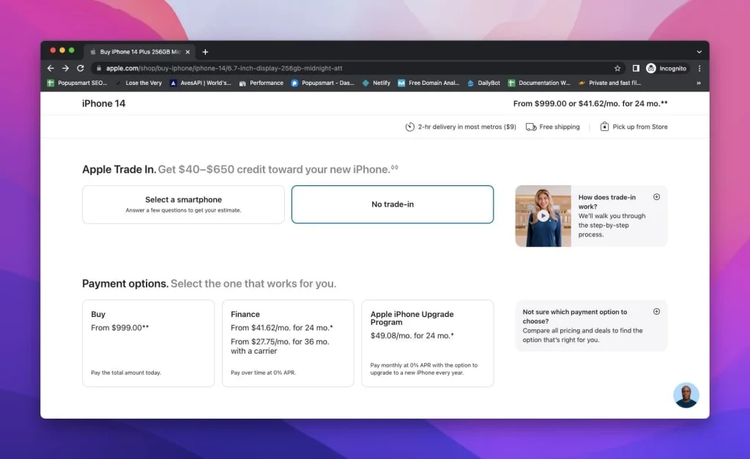
Task: Minimize the window with the yellow button
Action: coord(62,51)
